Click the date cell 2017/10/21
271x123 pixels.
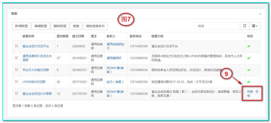(79, 82)
